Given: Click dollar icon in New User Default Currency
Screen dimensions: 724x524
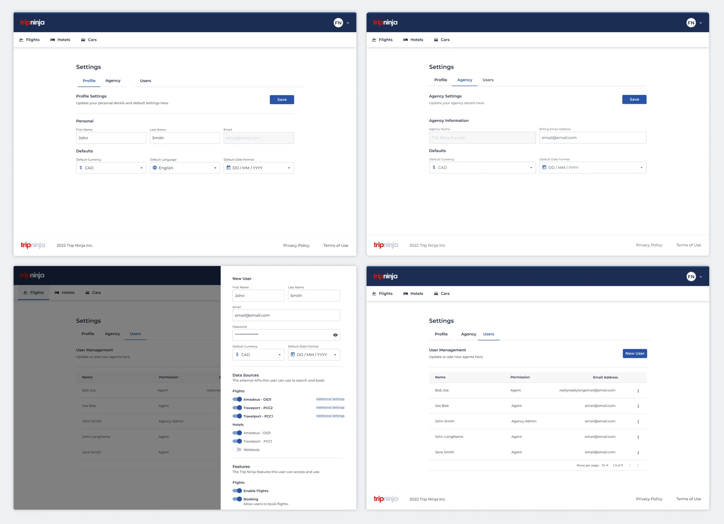Looking at the screenshot, I should 237,354.
